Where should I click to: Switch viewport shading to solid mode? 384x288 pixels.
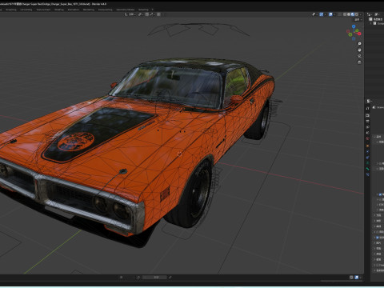tap(349, 14)
